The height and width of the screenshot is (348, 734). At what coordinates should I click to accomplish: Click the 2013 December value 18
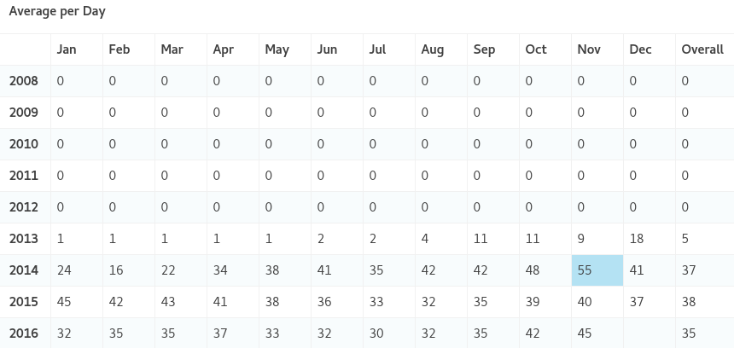point(637,239)
